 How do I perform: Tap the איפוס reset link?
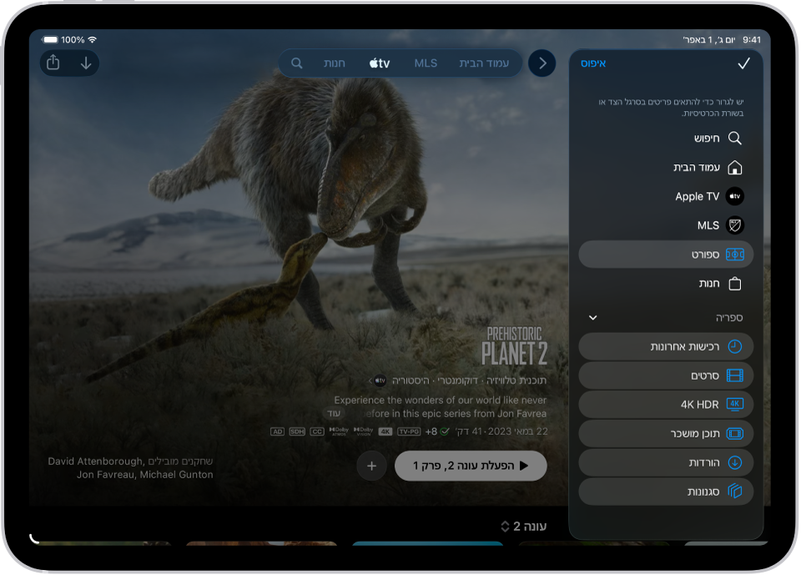click(593, 63)
